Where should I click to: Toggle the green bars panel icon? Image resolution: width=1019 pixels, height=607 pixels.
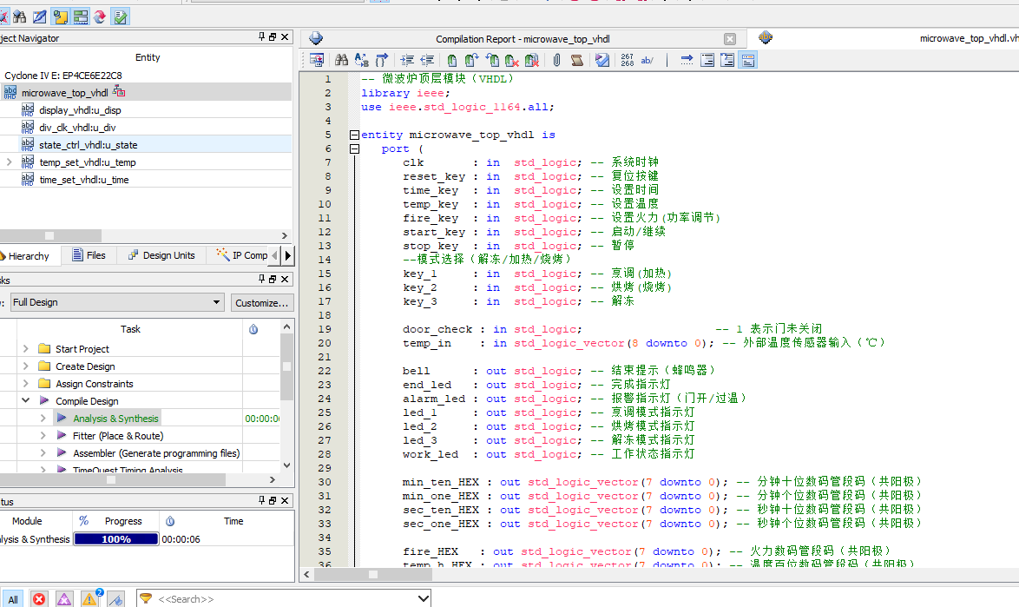point(81,16)
